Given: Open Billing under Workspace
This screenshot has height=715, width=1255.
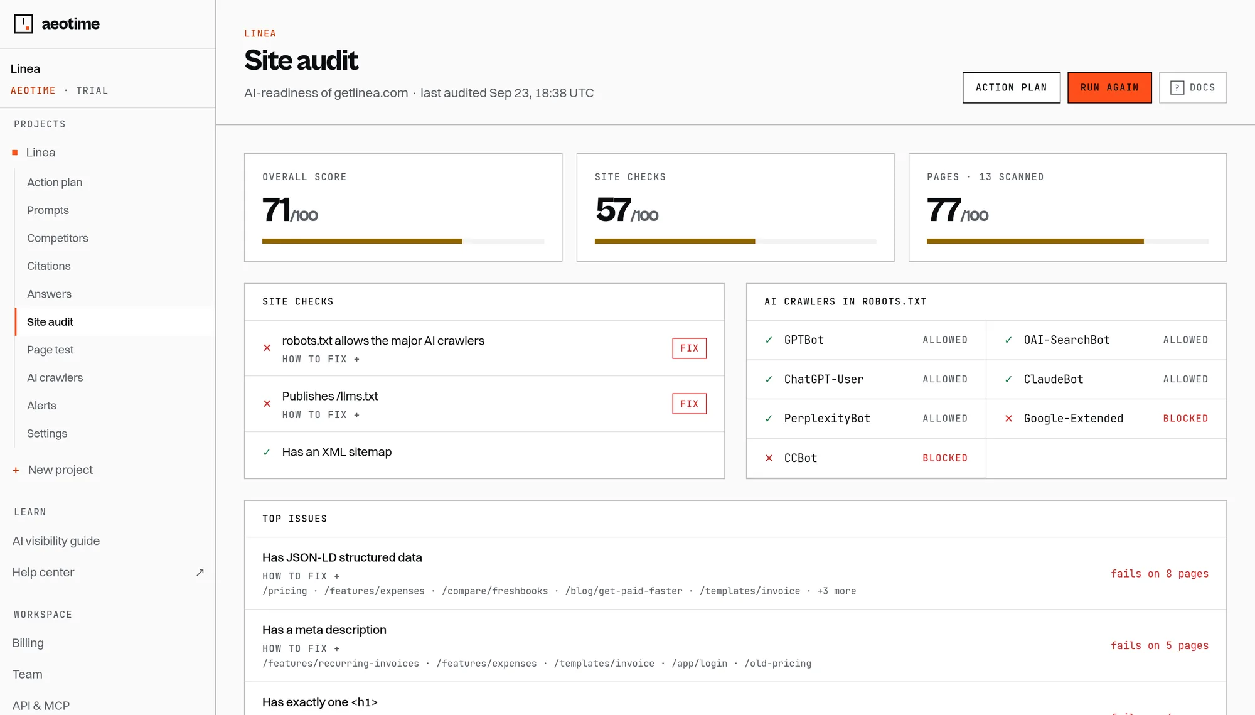Looking at the screenshot, I should point(28,643).
